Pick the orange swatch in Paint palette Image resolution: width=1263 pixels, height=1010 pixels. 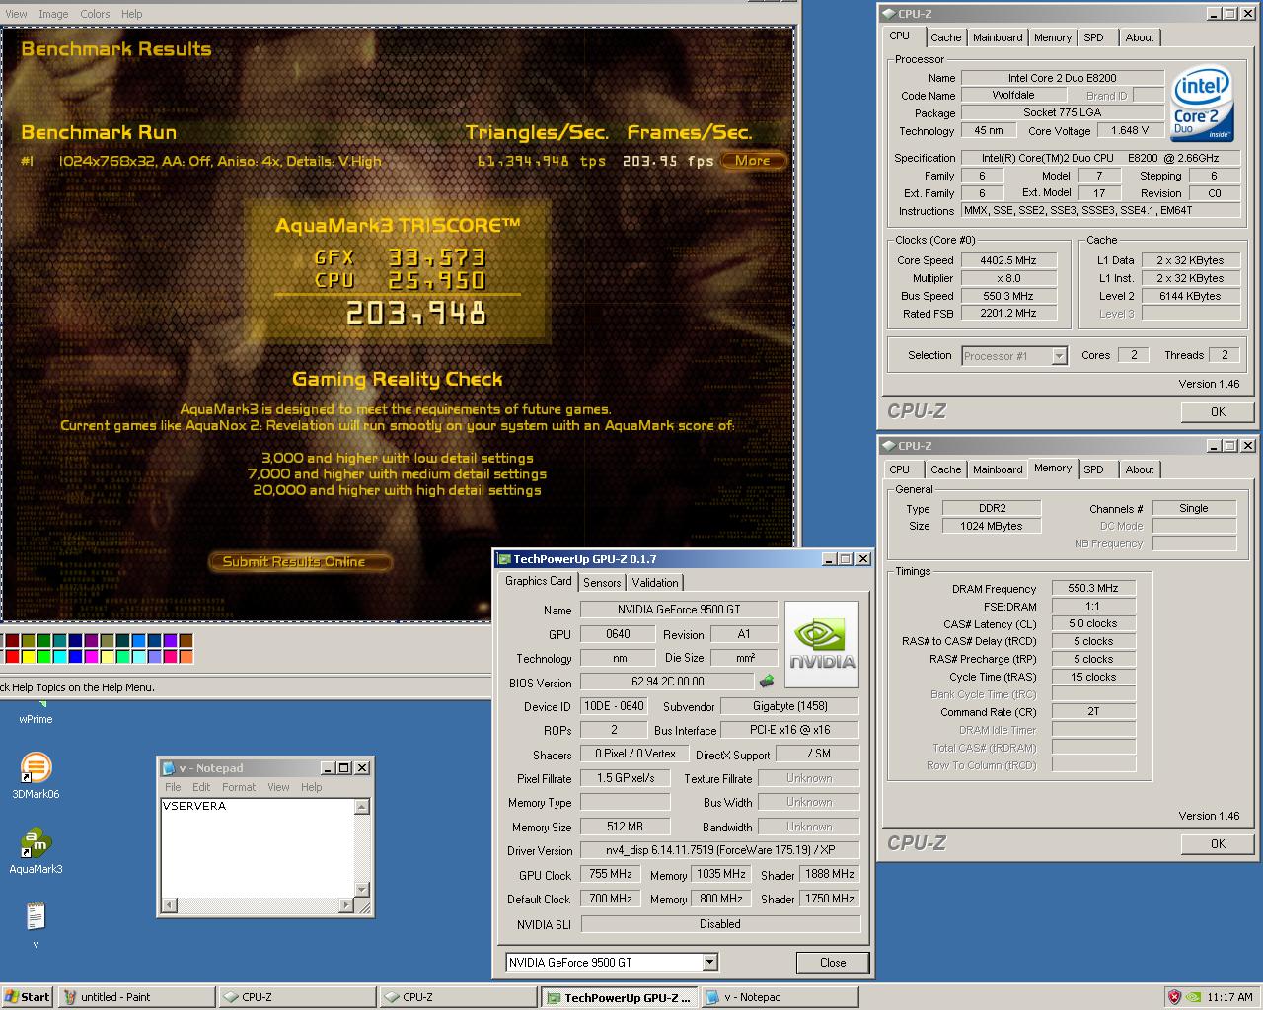point(186,657)
